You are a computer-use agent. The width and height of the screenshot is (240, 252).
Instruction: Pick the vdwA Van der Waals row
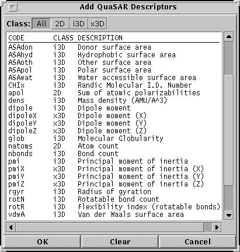point(114,215)
